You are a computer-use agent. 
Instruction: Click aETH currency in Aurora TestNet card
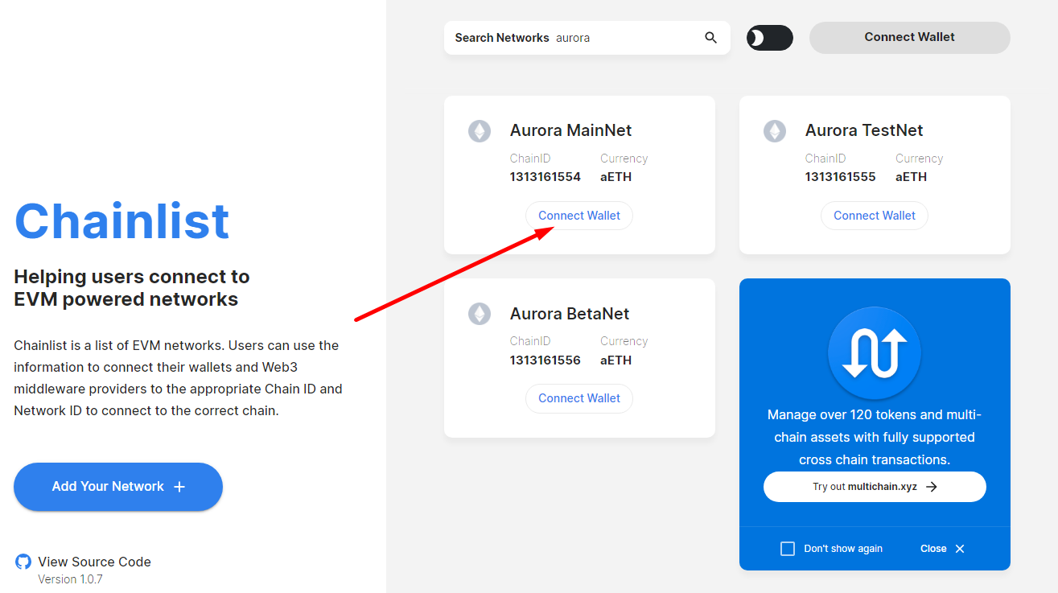coord(911,177)
